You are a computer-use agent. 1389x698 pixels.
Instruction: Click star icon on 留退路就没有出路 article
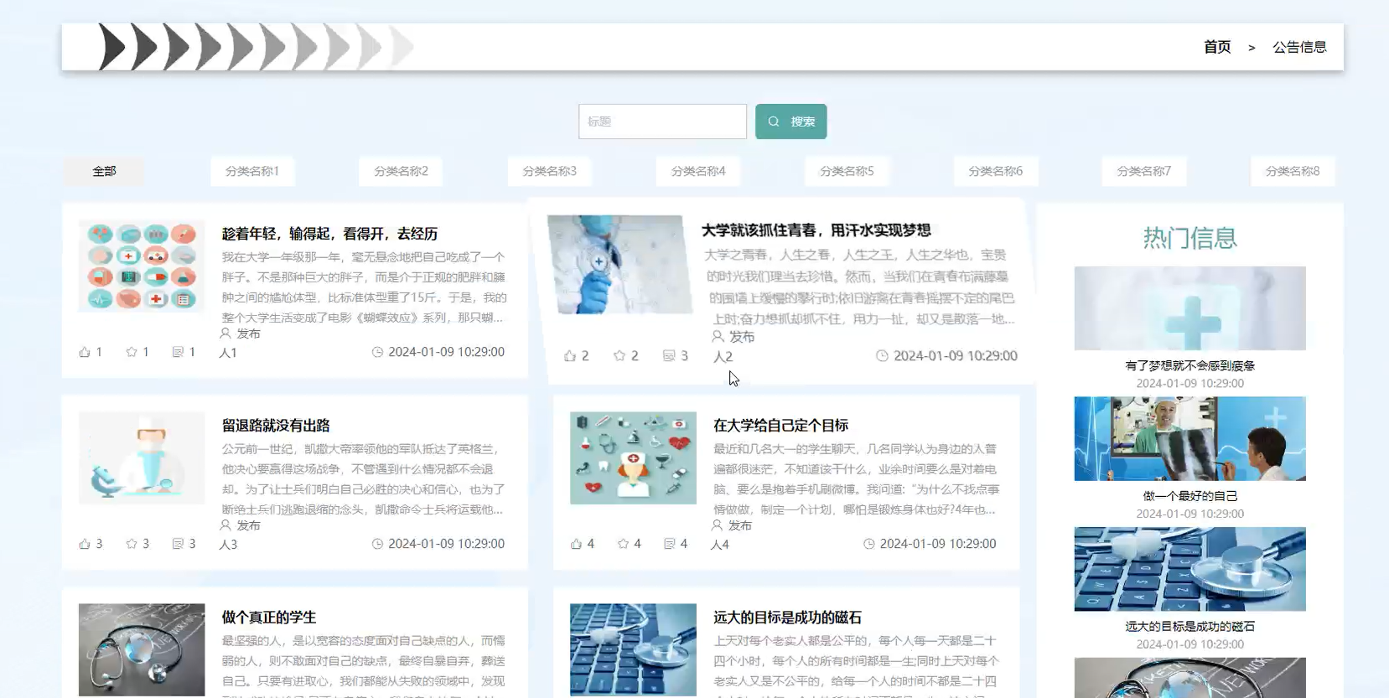click(132, 544)
